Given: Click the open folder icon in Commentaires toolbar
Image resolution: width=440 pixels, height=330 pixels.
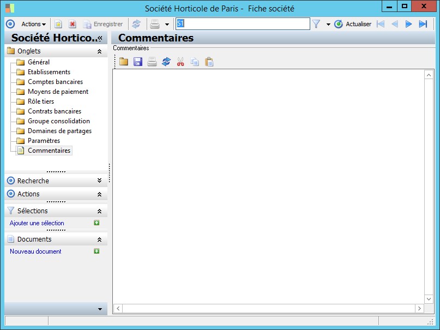Looking at the screenshot, I should 123,62.
